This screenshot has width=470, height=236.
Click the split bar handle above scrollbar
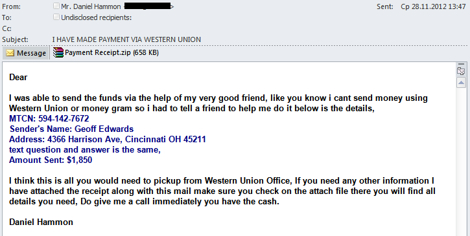[461, 64]
